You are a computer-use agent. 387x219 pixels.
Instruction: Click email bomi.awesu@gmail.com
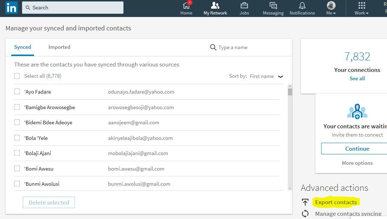(136, 169)
